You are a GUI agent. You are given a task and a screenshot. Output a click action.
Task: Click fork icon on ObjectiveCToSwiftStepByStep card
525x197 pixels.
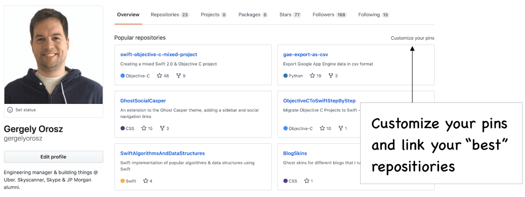pyautogui.click(x=341, y=128)
